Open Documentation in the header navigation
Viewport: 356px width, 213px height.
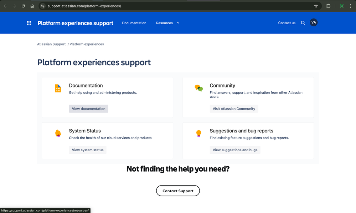coord(134,23)
